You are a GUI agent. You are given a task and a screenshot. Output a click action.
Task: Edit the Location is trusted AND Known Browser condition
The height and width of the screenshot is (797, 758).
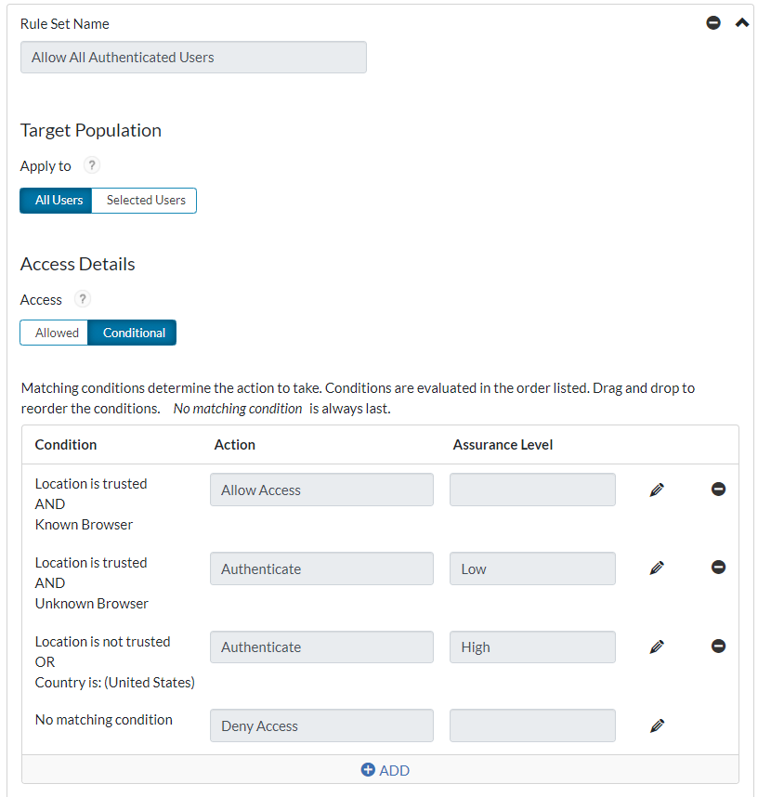657,489
